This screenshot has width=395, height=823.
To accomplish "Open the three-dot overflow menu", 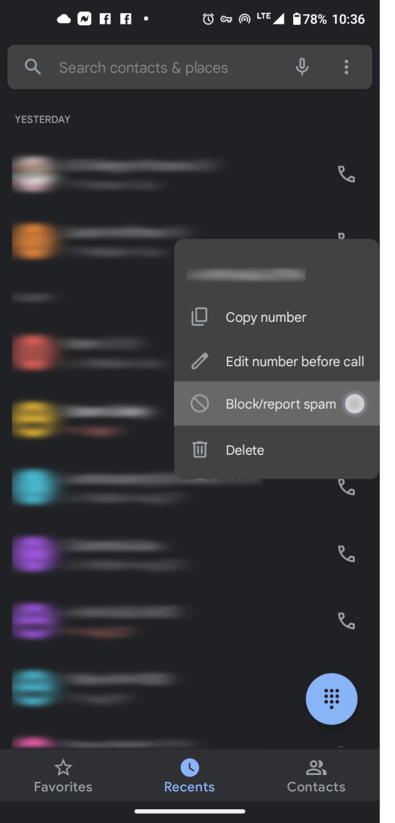I will [346, 68].
